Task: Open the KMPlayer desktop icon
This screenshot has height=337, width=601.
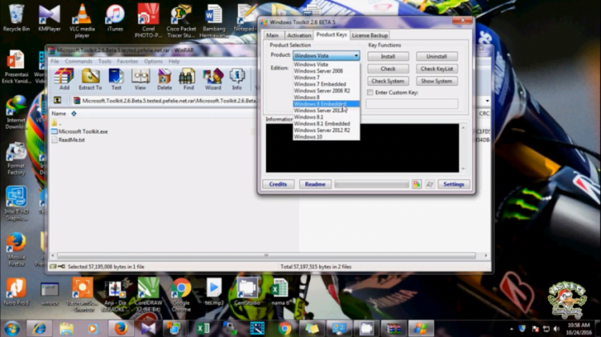Action: (x=50, y=18)
